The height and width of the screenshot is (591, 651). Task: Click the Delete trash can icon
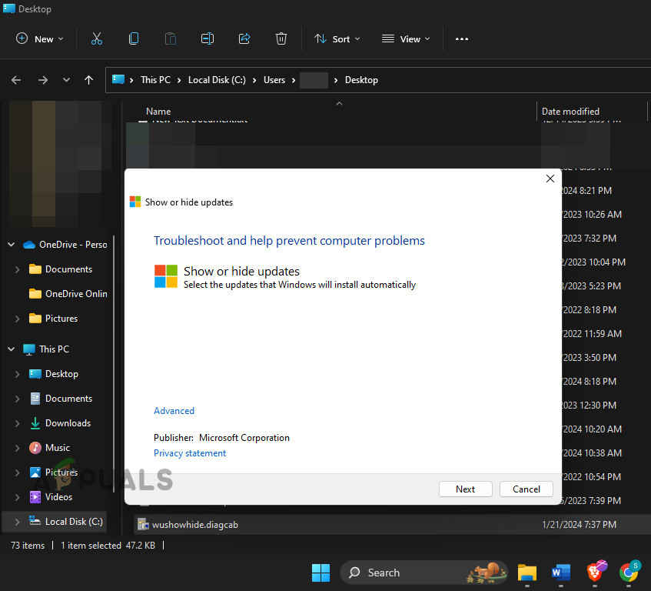[281, 38]
